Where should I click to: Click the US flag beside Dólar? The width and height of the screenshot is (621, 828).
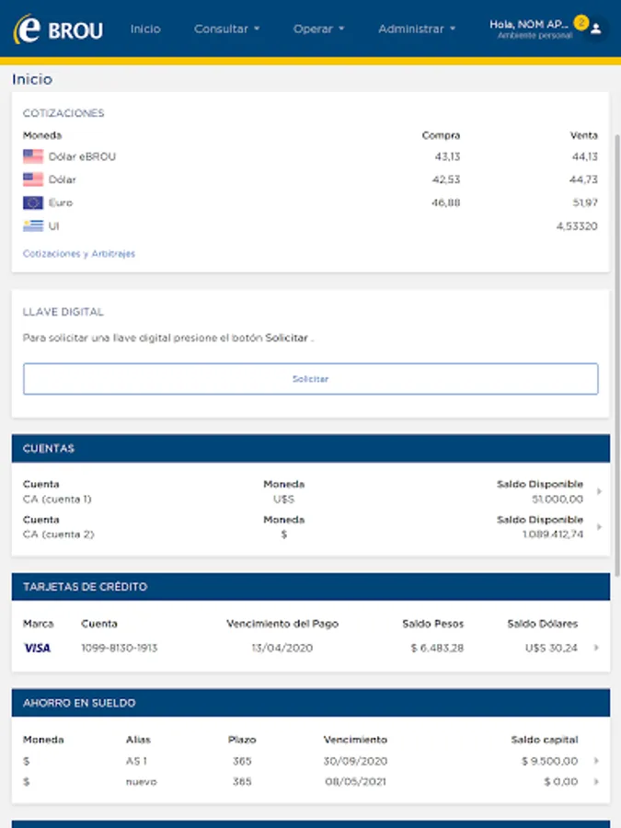pos(33,179)
